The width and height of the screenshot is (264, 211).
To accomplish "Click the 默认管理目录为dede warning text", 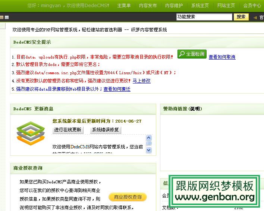I will coord(58,64).
